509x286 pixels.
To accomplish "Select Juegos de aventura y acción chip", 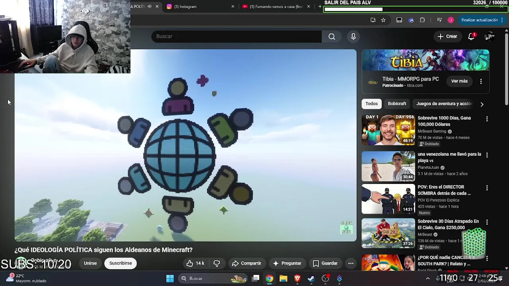I will pos(444,104).
